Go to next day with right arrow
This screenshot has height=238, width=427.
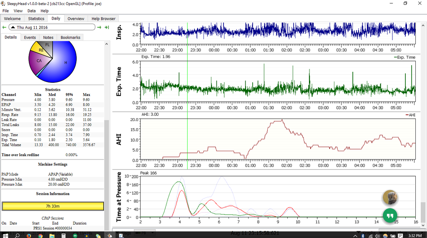coord(99,28)
